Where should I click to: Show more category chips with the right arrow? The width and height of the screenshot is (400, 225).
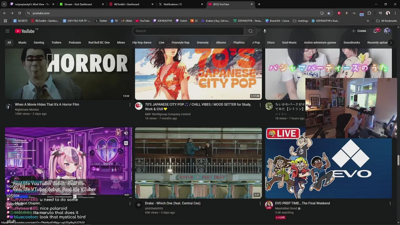tap(391, 42)
